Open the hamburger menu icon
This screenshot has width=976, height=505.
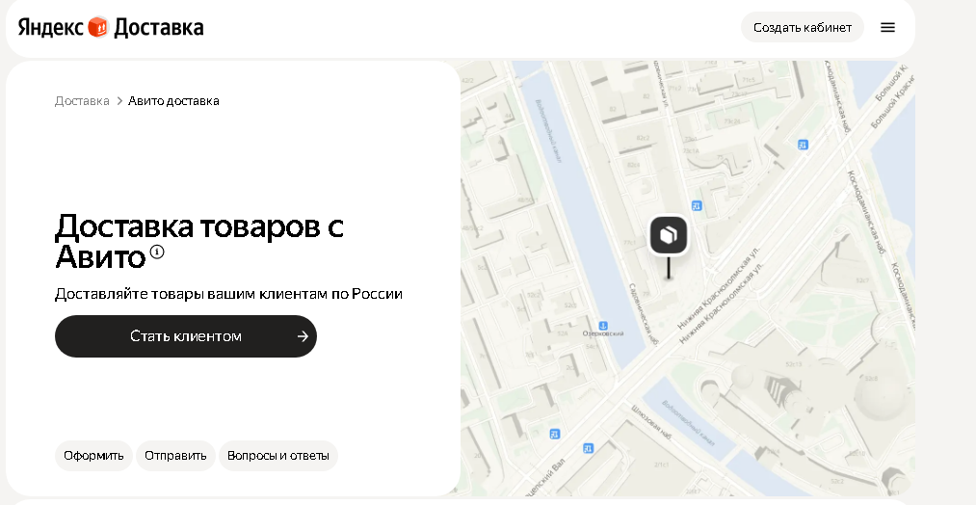point(887,27)
